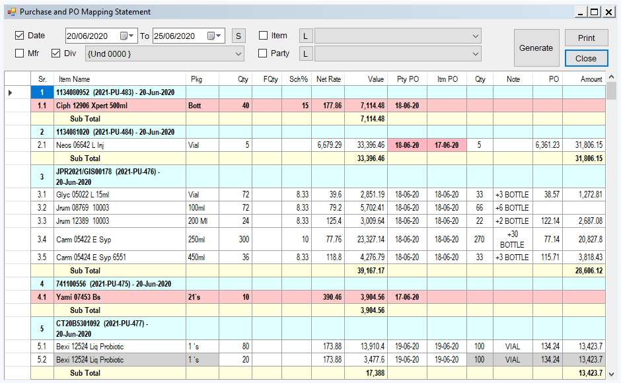Click the Print button
Screen dimensions: 621x383
point(586,38)
